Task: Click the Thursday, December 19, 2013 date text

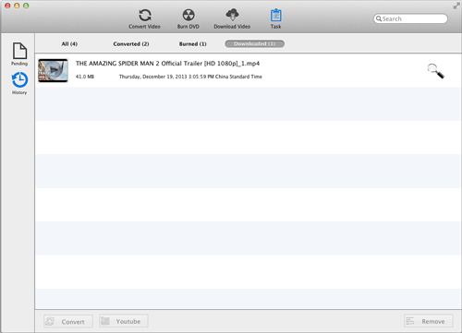Action: pos(190,77)
